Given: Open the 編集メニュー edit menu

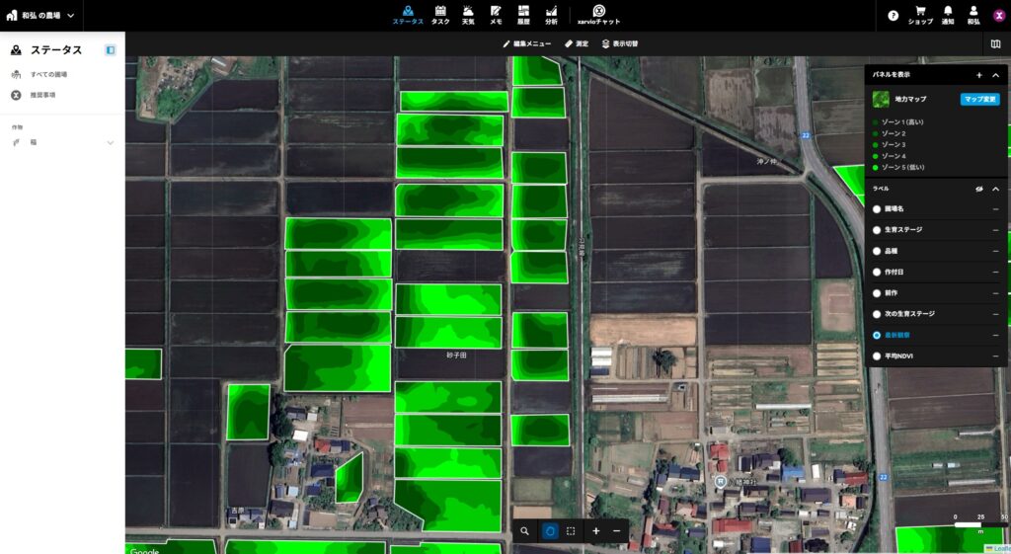Looking at the screenshot, I should click(x=526, y=43).
